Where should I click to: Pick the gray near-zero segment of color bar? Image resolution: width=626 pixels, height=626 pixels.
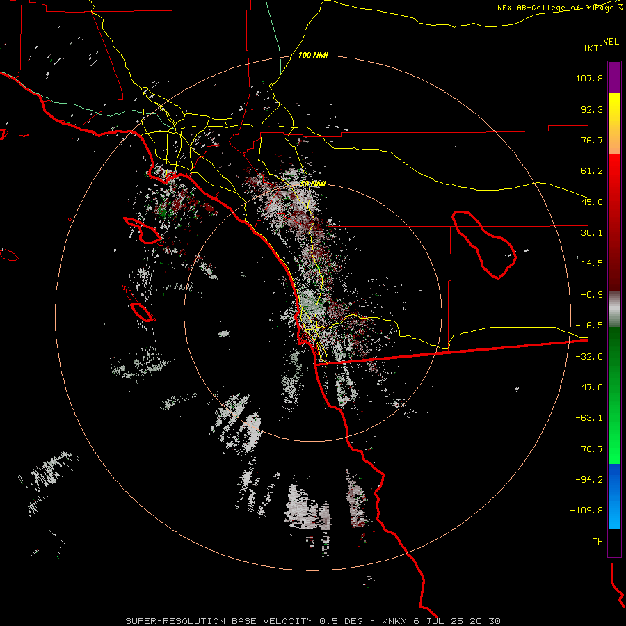coord(614,310)
